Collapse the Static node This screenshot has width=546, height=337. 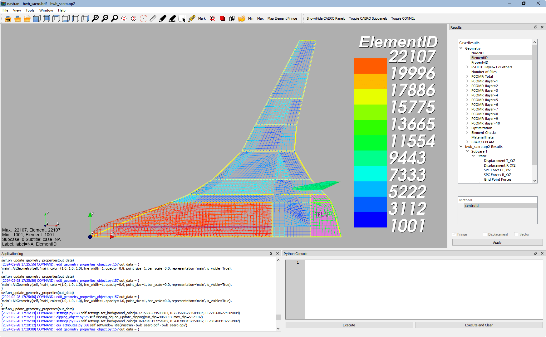pyautogui.click(x=474, y=156)
